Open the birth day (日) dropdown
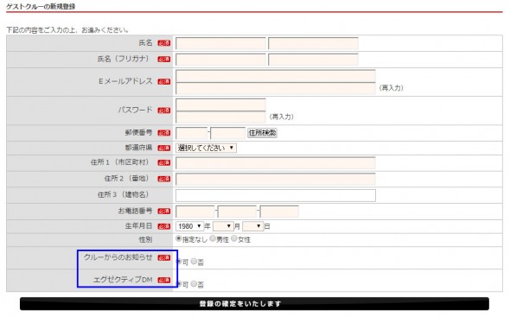 pos(252,226)
